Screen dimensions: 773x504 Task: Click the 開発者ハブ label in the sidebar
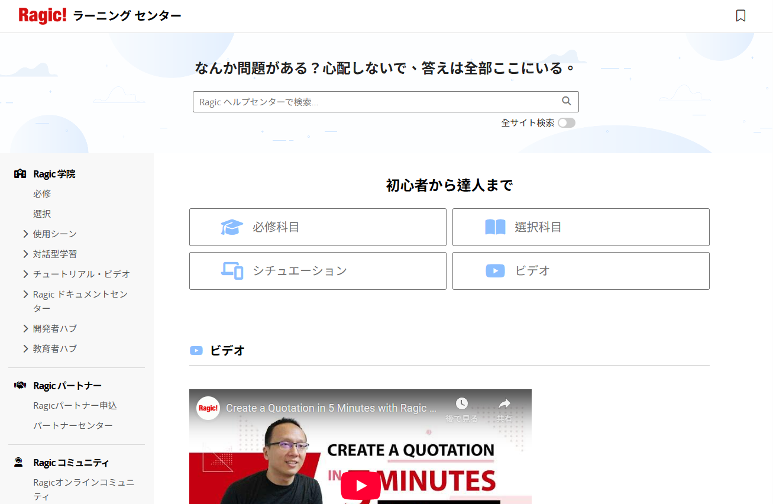55,328
